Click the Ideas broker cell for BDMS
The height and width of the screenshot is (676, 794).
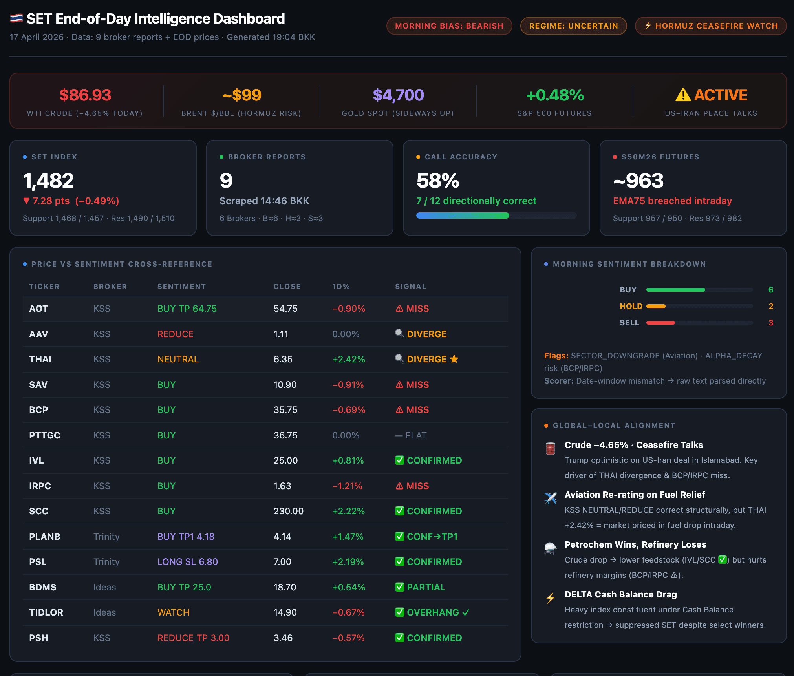(x=104, y=587)
